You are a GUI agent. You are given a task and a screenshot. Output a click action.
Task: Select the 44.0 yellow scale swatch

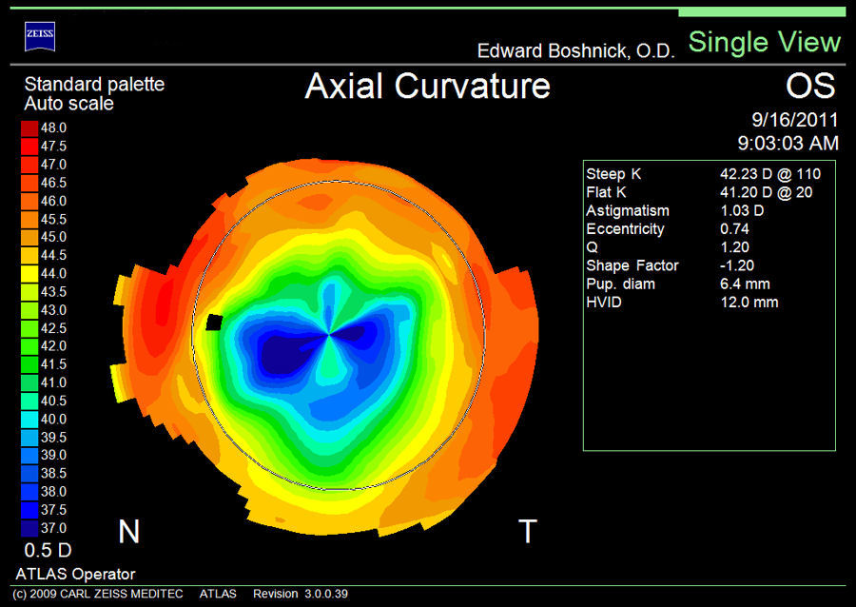pyautogui.click(x=29, y=273)
